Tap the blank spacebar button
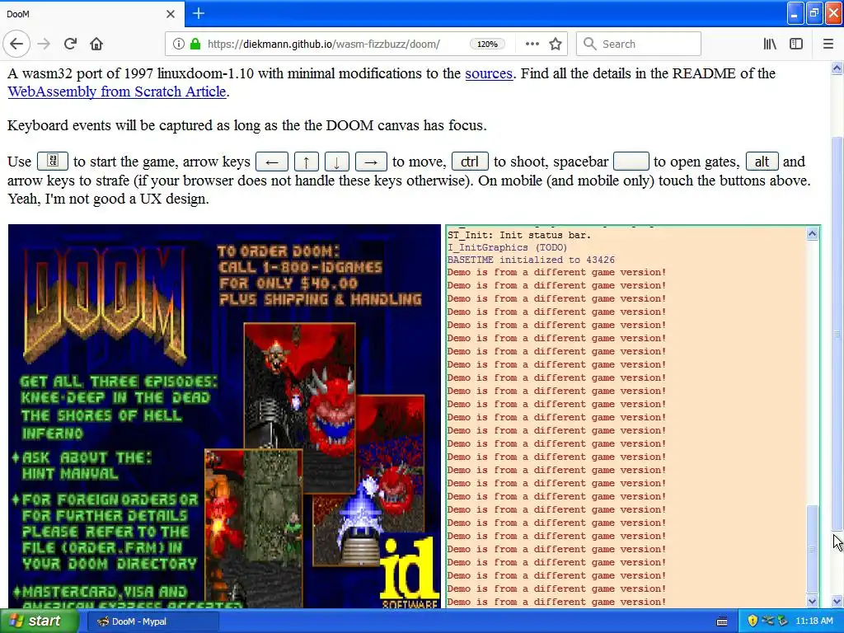844x633 pixels. [631, 162]
